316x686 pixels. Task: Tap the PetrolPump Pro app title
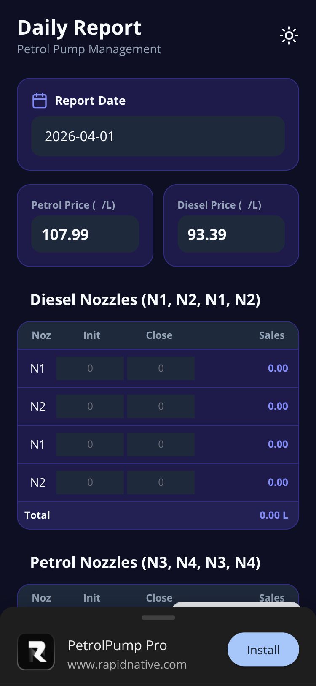pos(117,645)
